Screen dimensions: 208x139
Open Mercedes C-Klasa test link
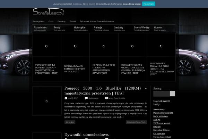pos(161,130)
